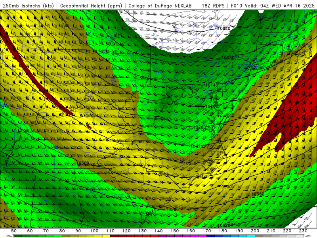
Task: Select the 110 legend value
Action: click(x=111, y=231)
